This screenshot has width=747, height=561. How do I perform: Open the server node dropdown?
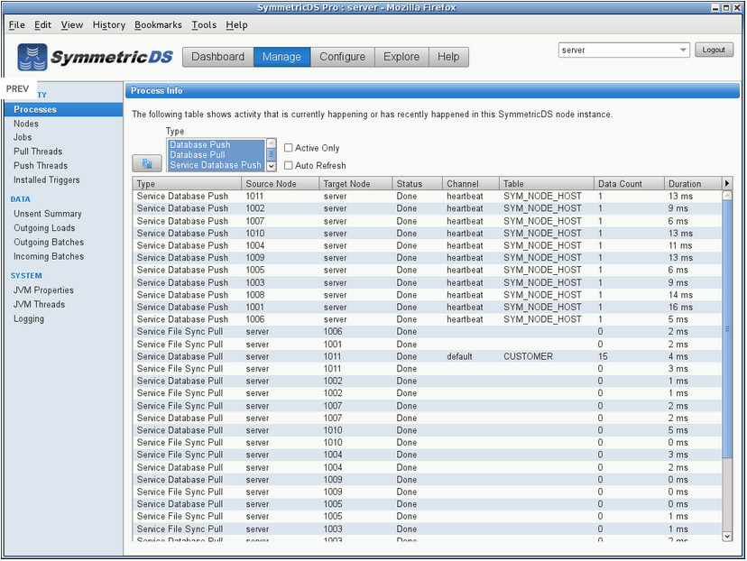623,50
